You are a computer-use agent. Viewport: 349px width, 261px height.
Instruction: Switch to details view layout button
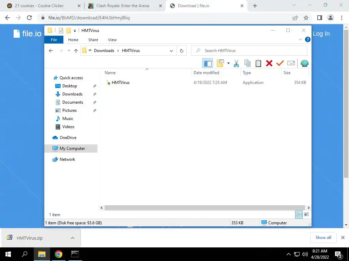[299, 214]
